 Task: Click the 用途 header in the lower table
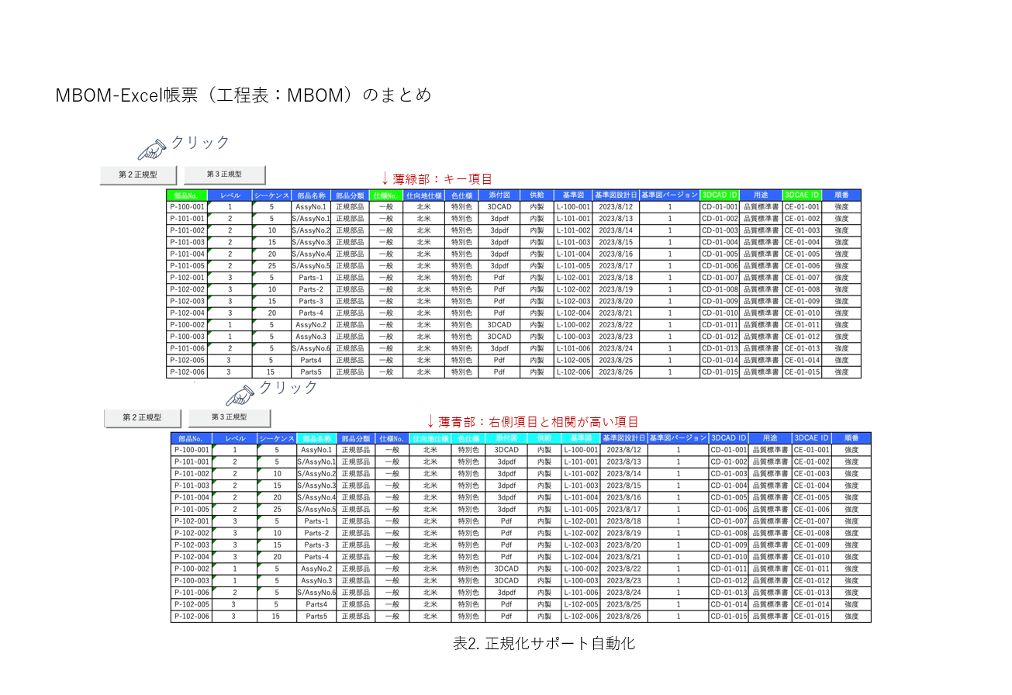(x=769, y=438)
